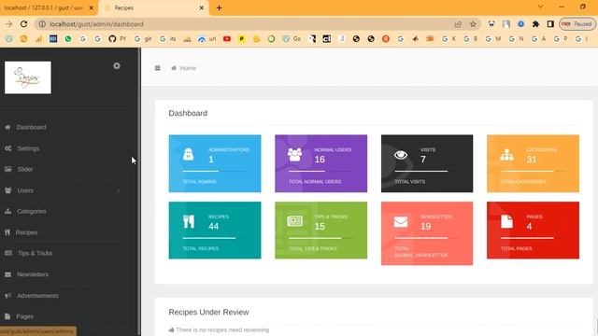This screenshot has height=336, width=598.
Task: Toggle the browser side panel icon
Action: (550, 24)
